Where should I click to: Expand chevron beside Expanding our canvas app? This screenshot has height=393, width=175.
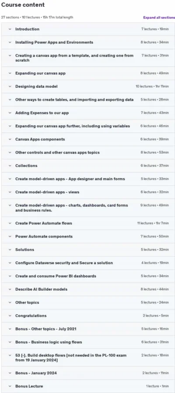(x=10, y=73)
